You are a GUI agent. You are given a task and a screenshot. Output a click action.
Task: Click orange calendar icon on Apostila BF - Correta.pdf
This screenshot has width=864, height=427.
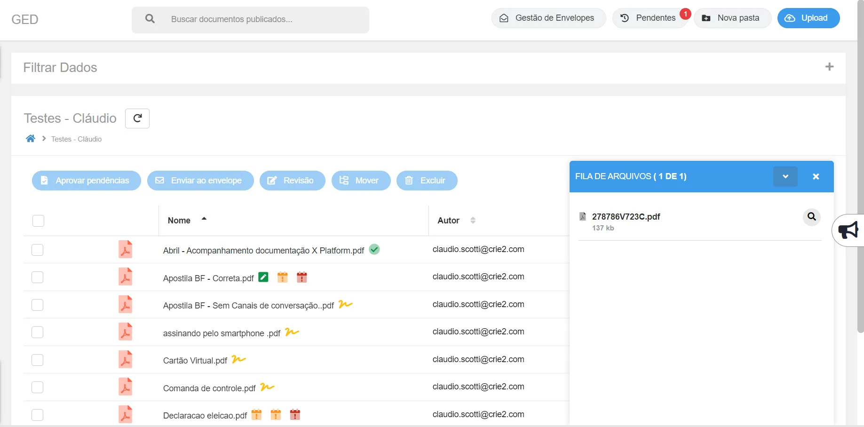point(282,277)
